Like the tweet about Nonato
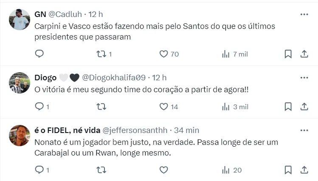This screenshot has height=181, width=318. point(164,170)
